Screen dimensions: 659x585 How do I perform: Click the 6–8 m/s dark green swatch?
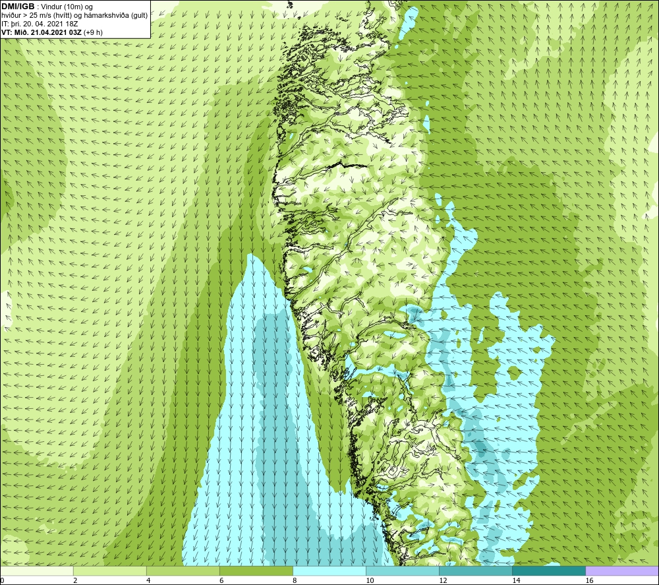[256, 570]
